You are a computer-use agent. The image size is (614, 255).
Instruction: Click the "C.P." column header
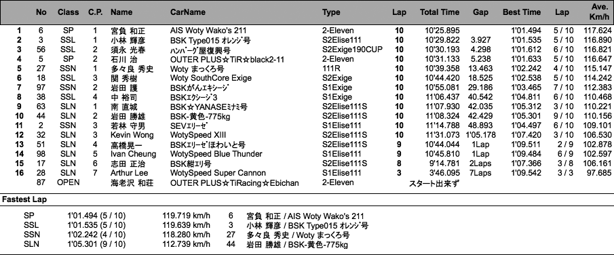96,12
